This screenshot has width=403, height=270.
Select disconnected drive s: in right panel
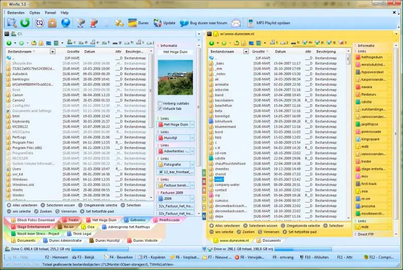(x=343, y=42)
